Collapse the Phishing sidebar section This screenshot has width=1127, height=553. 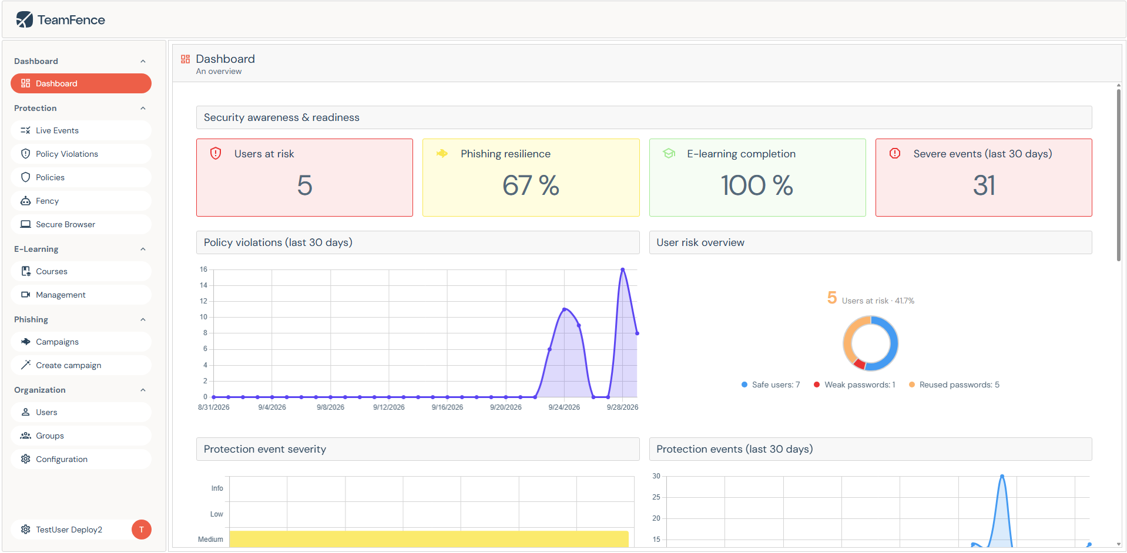click(x=143, y=319)
